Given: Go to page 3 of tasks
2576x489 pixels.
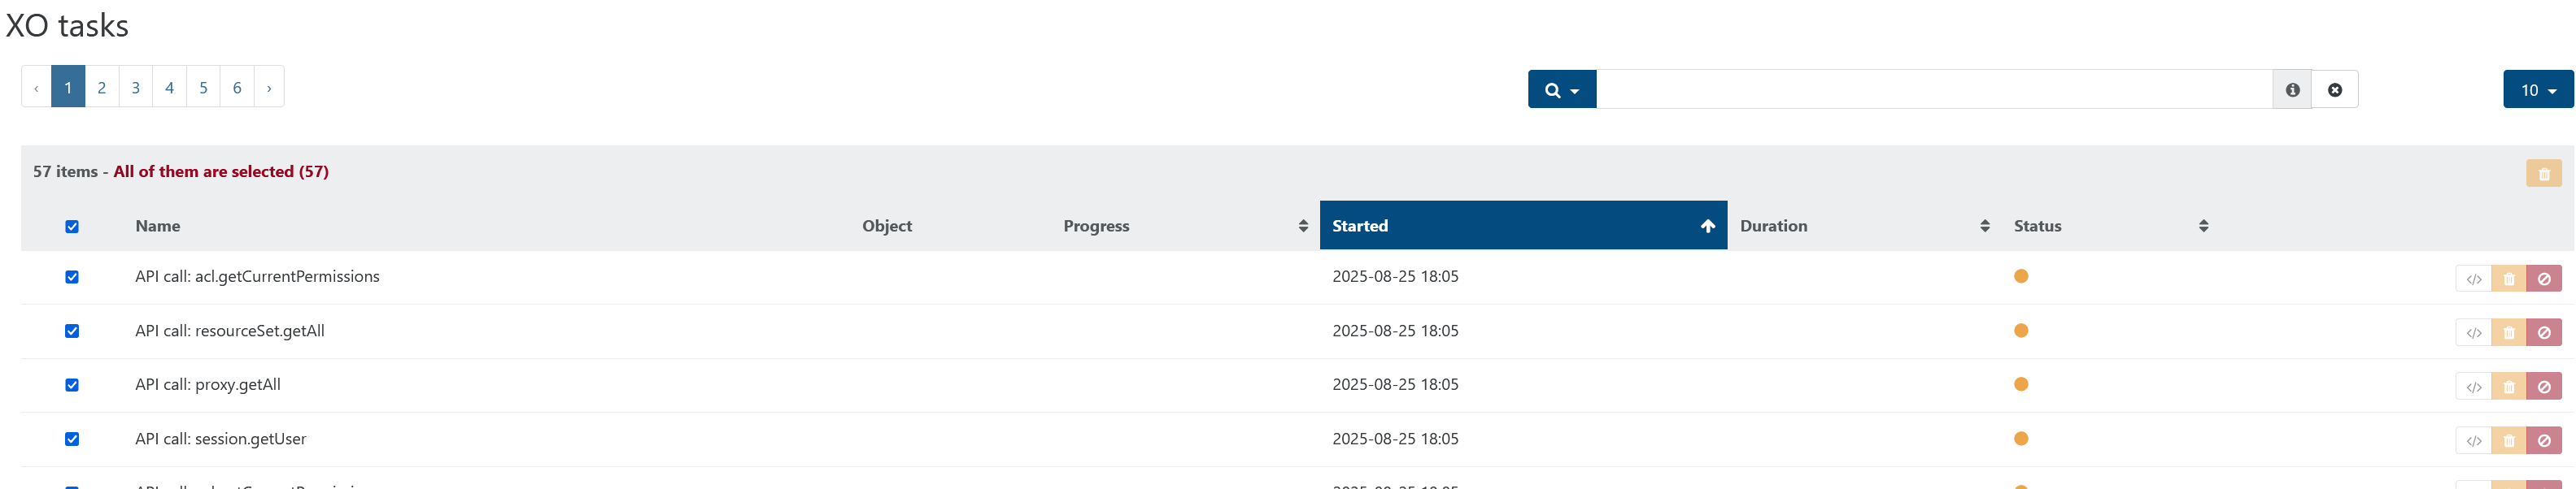Looking at the screenshot, I should click(x=135, y=87).
